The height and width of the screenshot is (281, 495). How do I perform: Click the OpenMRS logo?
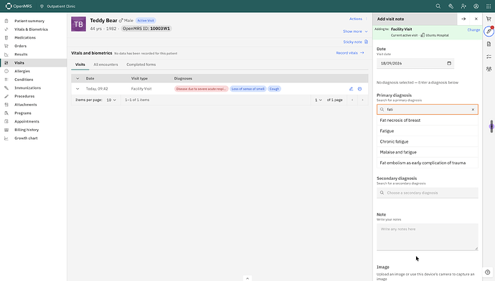point(19,6)
